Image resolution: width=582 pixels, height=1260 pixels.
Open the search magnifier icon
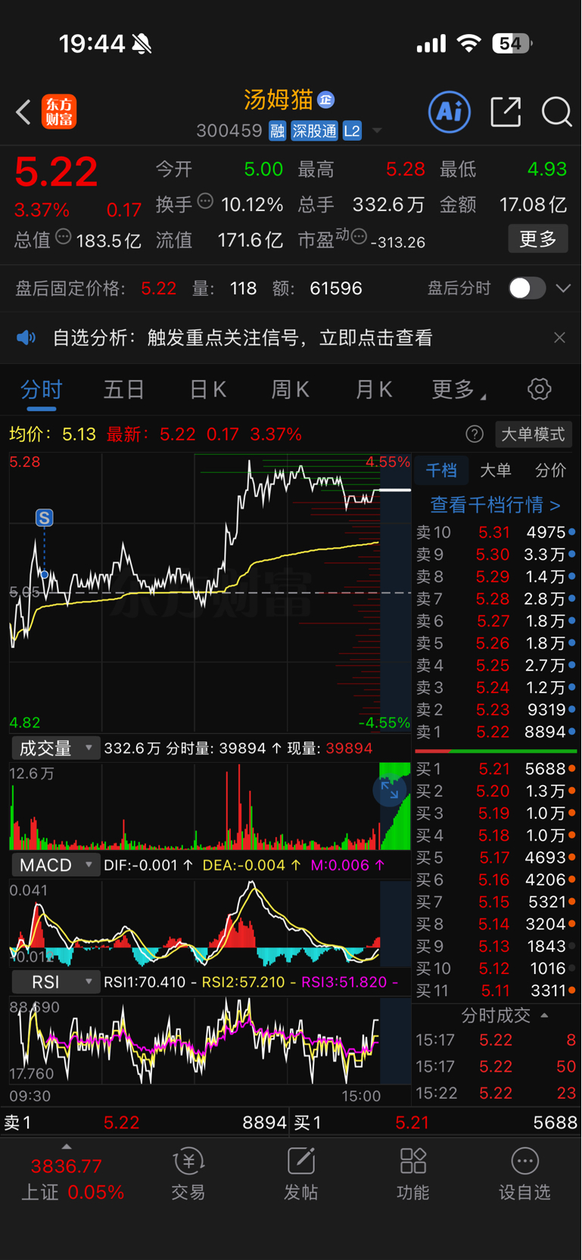tap(556, 112)
